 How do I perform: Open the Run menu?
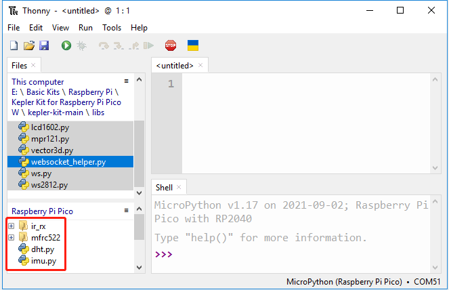pyautogui.click(x=85, y=28)
